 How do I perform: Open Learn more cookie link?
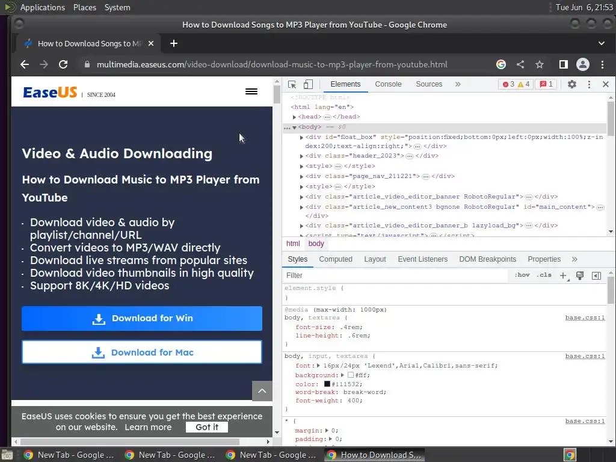point(148,427)
